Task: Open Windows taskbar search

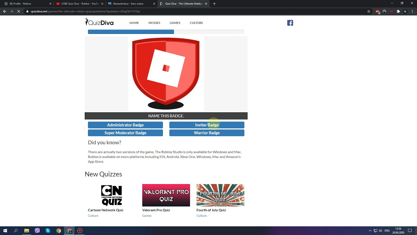Action: (16, 230)
